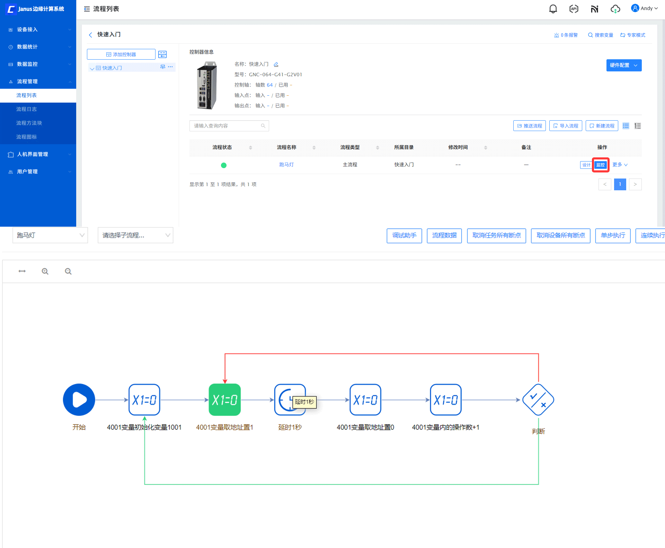
Task: Switch to tree view layout
Action: [638, 126]
